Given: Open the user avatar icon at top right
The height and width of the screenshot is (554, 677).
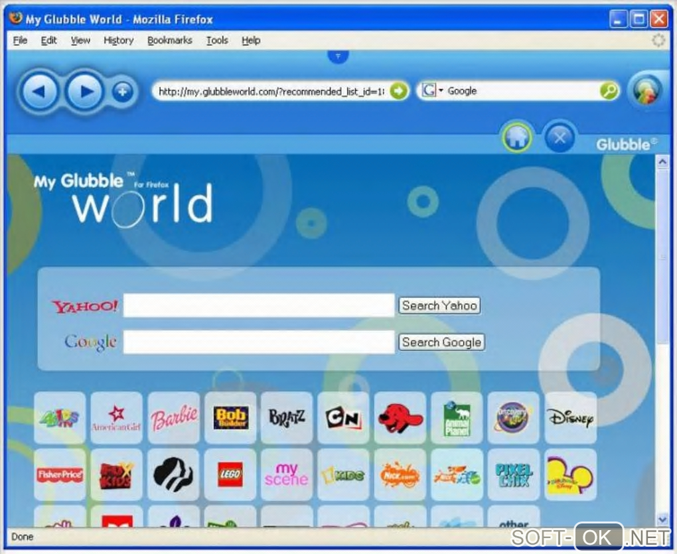Looking at the screenshot, I should [646, 91].
